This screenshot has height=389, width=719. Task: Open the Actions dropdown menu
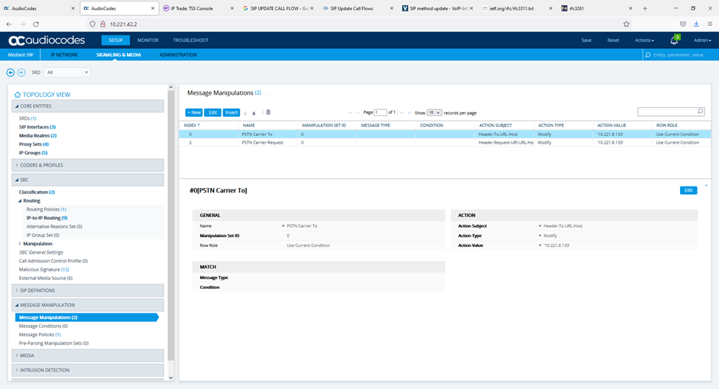point(644,41)
